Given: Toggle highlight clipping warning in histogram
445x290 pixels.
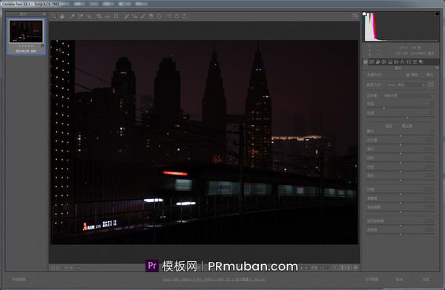Looking at the screenshot, I should (438, 13).
